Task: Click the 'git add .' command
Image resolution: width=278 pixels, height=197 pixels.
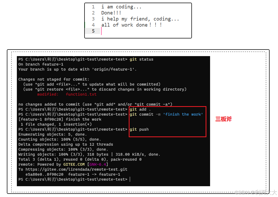Action: coord(140,109)
